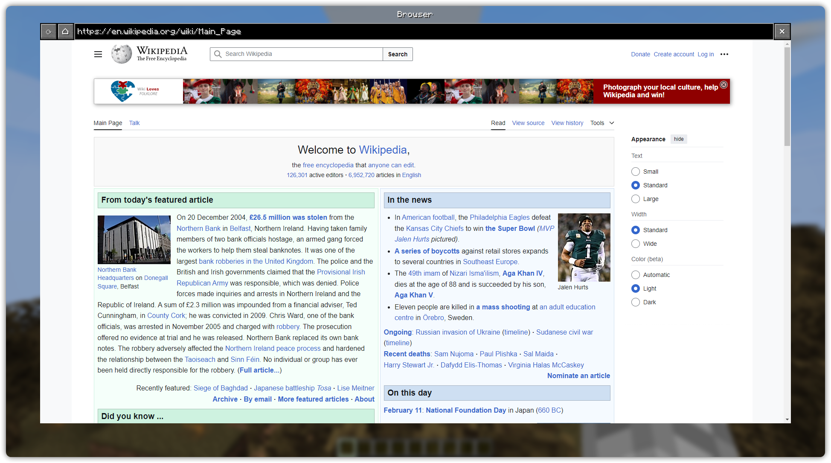The image size is (831, 463).
Task: Switch to the Talk tab
Action: point(134,123)
